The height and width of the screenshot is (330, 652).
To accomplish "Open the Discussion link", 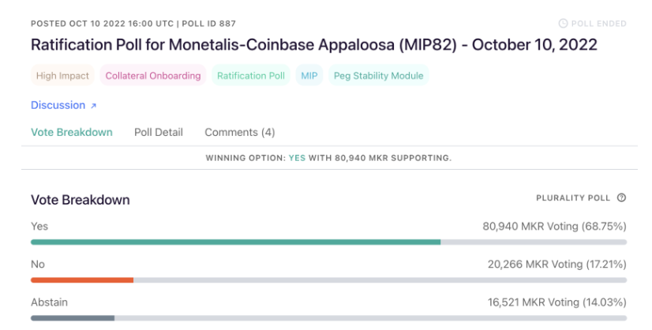I will tap(64, 105).
